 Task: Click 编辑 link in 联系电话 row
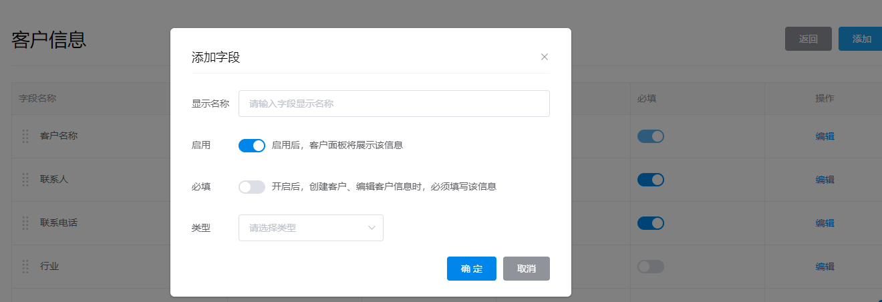[825, 223]
